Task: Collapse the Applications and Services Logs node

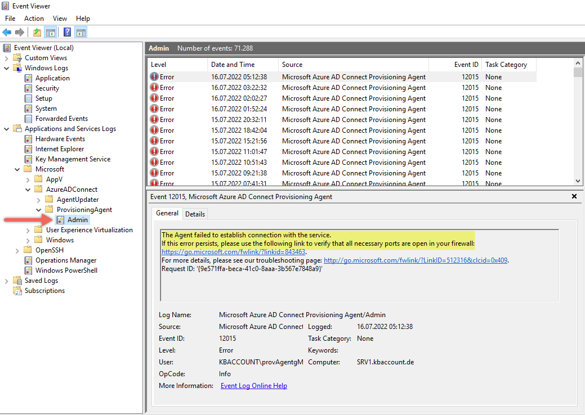Action: [6, 129]
